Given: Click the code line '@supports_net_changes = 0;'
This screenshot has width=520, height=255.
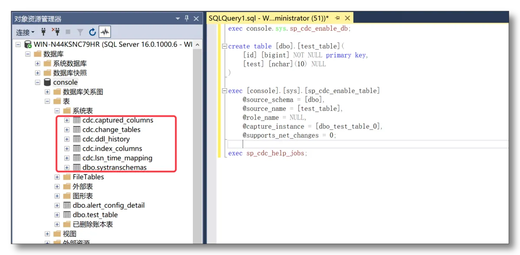Looking at the screenshot, I should (289, 136).
